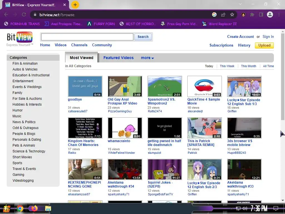Open the BEST OF HORRO... bookmark

point(138,24)
